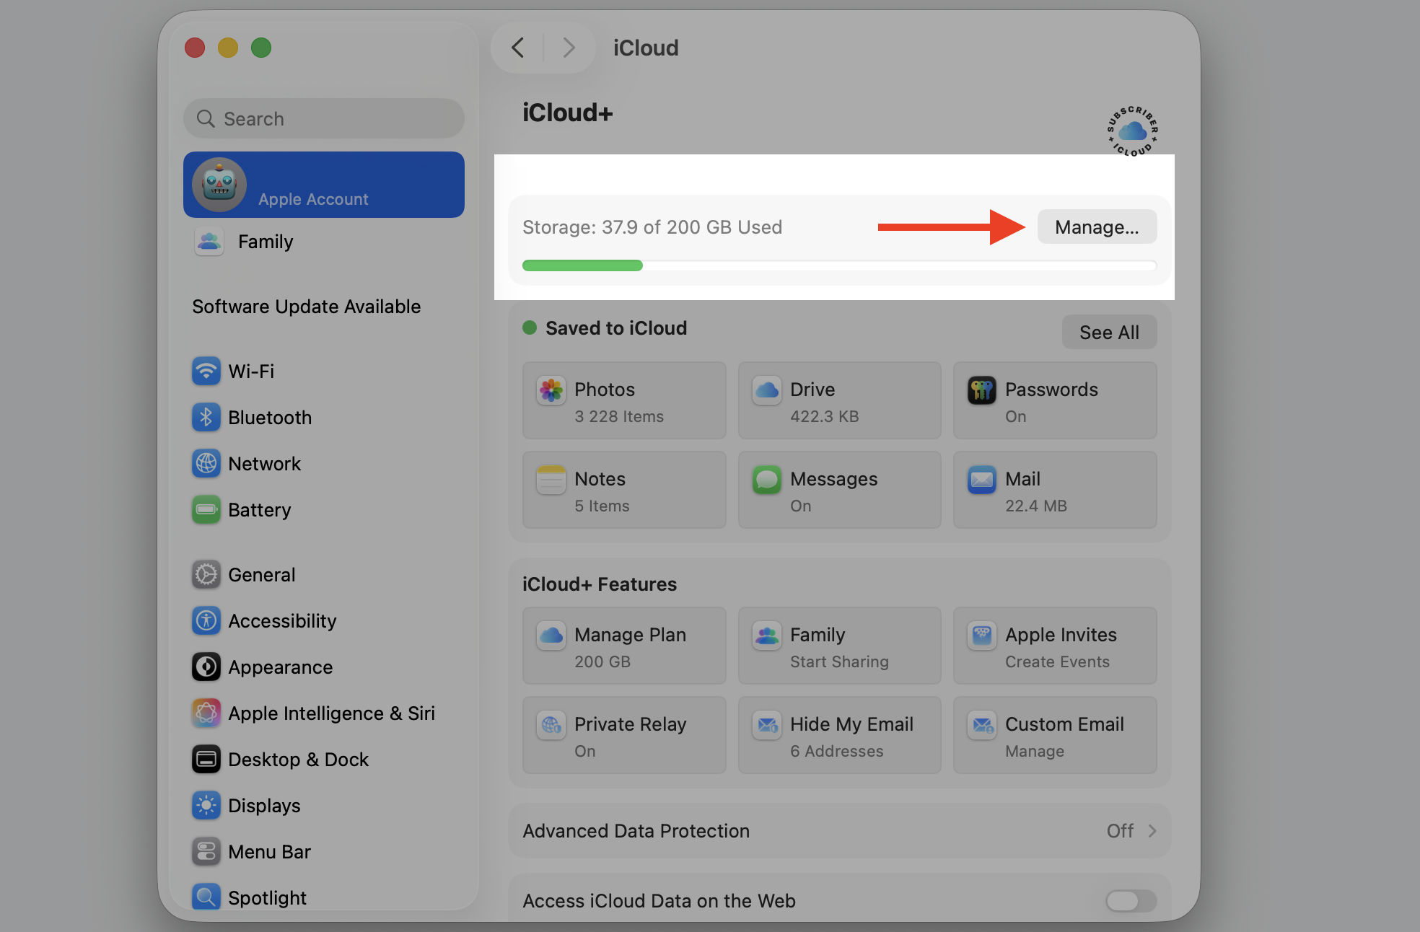Select the Wi-Fi sidebar label
The width and height of the screenshot is (1420, 932).
[251, 372]
